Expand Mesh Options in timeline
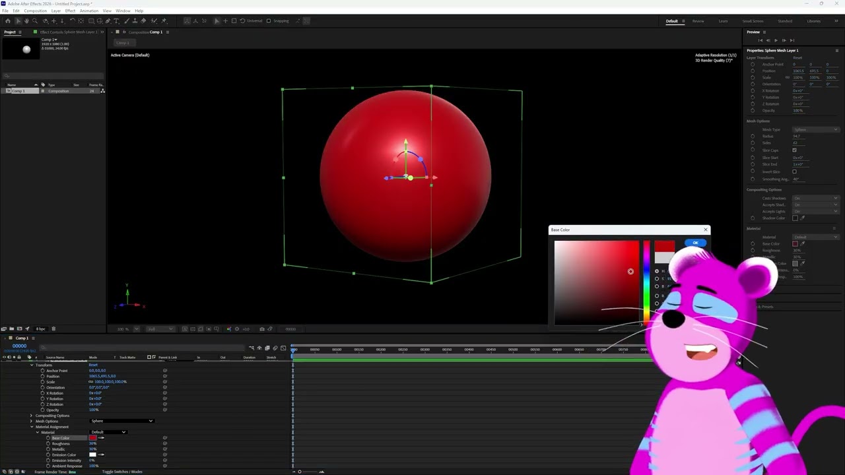This screenshot has width=845, height=475. click(31, 421)
